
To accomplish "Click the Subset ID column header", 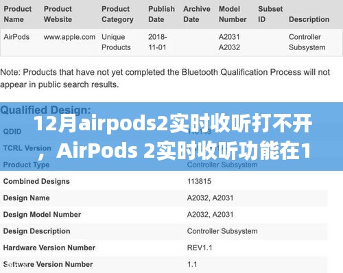I will tap(270, 14).
